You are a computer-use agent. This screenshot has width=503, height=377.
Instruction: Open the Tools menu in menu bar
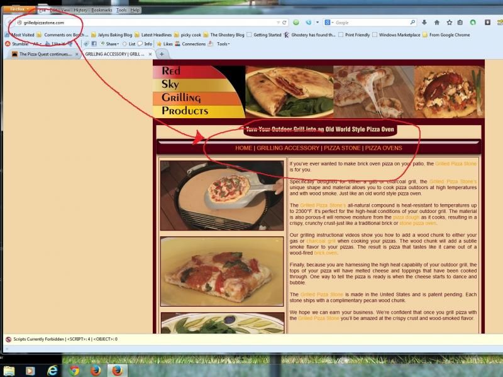121,10
